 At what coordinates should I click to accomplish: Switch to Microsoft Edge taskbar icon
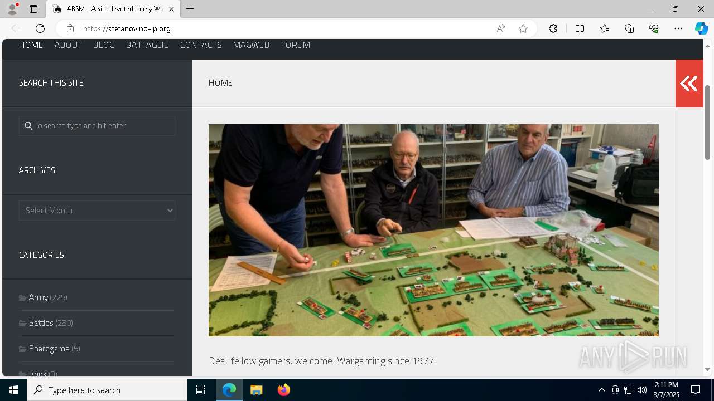pyautogui.click(x=229, y=390)
